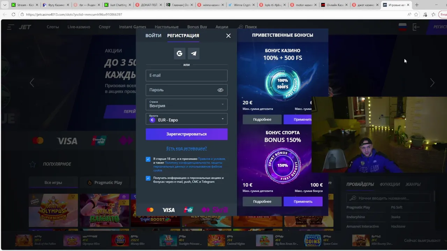447x251 pixels.
Task: Select the Все игры filter tab
Action: pos(53,182)
